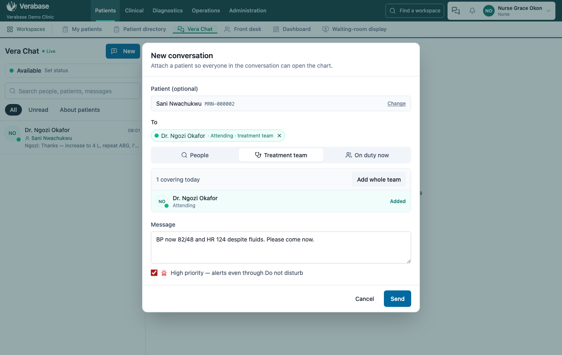The height and width of the screenshot is (355, 562).
Task: Click the Dashboard grid icon
Action: pyautogui.click(x=276, y=29)
